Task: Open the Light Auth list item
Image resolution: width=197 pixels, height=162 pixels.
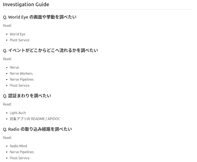Action: click(x=18, y=113)
